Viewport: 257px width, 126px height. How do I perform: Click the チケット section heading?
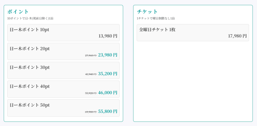tap(147, 12)
